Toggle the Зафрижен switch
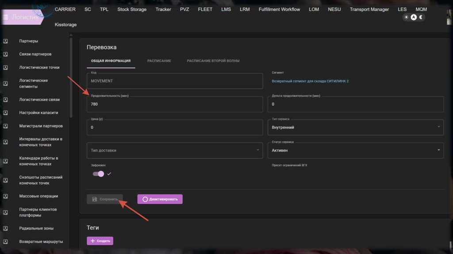The height and width of the screenshot is (254, 453). 98,174
